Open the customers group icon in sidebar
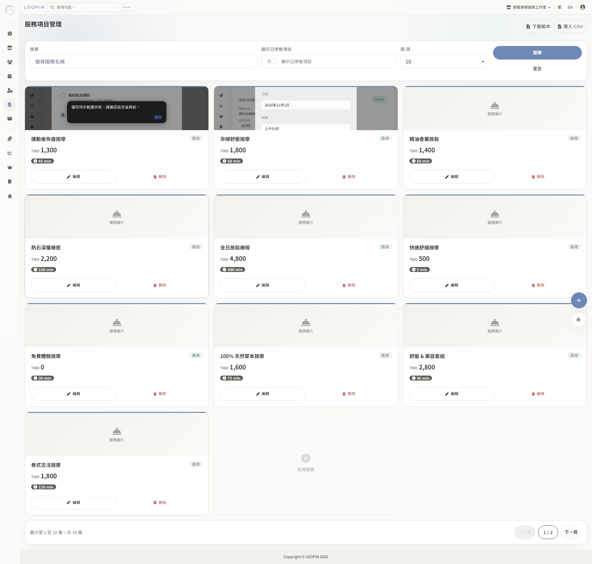This screenshot has width=592, height=564. (10, 62)
